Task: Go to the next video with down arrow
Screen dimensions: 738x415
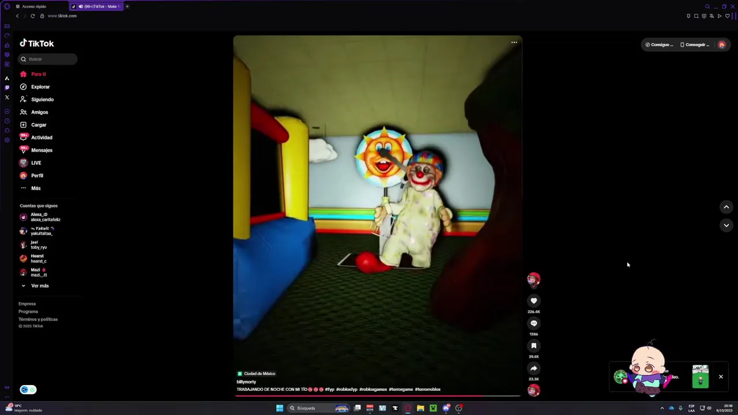Action: coord(726,225)
